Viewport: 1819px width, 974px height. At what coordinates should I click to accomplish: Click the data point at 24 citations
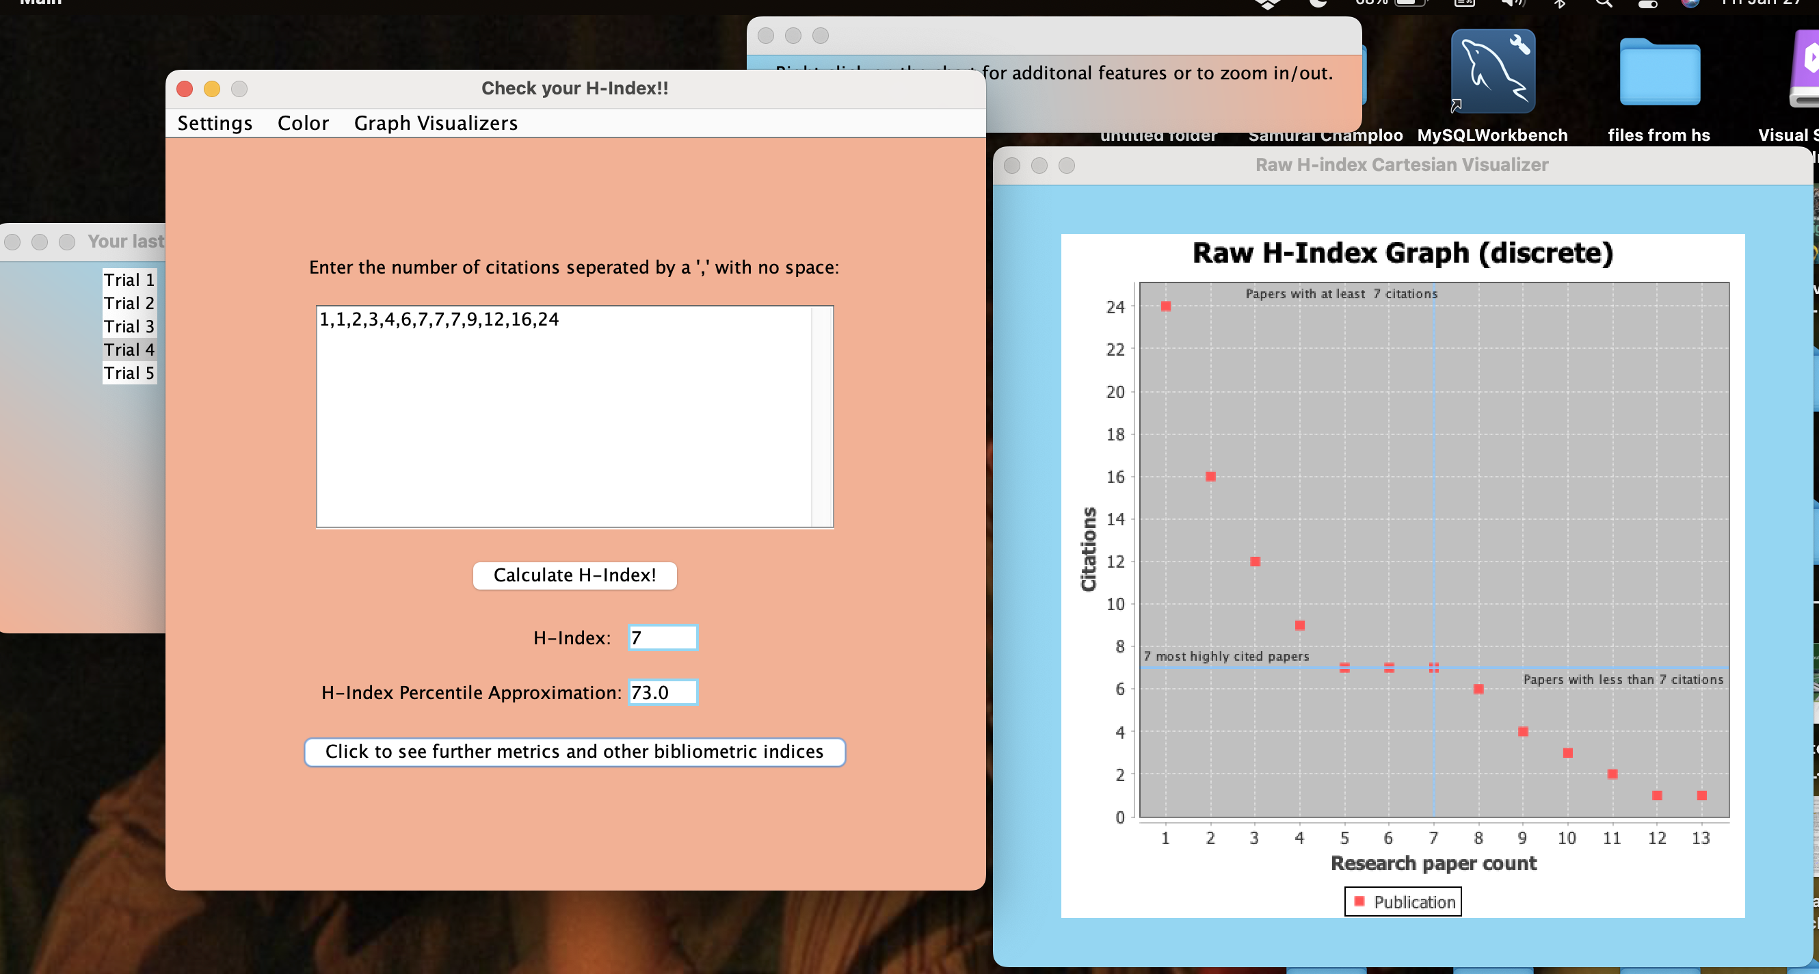tap(1166, 306)
